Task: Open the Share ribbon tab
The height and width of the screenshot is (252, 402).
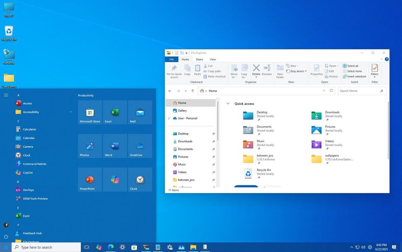Action: [x=199, y=59]
